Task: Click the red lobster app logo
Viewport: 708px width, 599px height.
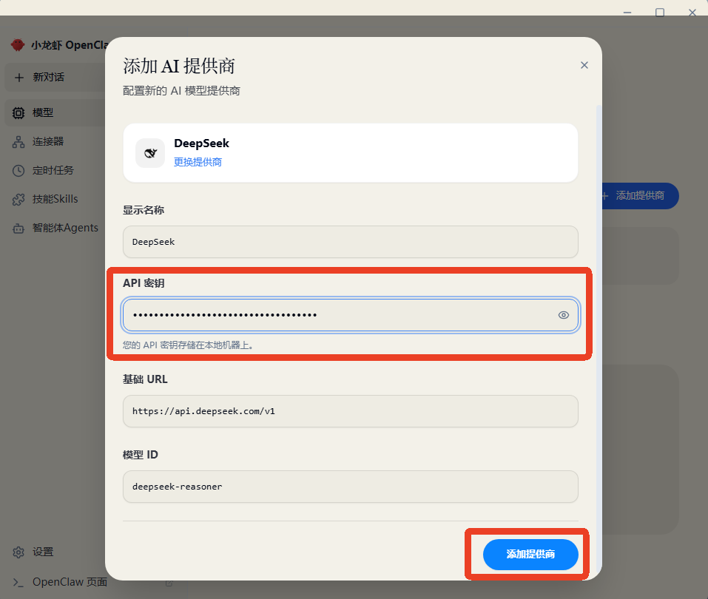Action: click(x=18, y=45)
